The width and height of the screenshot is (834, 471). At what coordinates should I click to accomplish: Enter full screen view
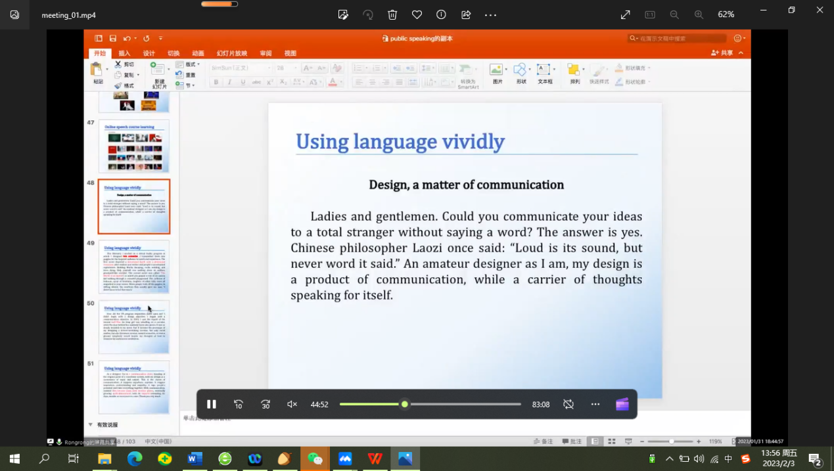point(625,14)
